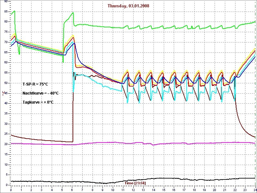Viewport: 257px width, 193px height.
Task: Click the "90" tick label on the temperature axis
Action: click(6, 1)
